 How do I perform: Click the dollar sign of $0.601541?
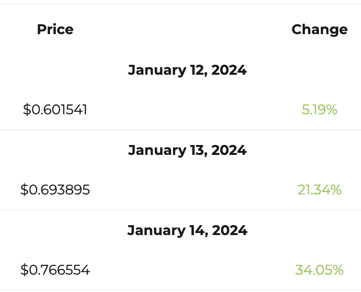tap(27, 109)
